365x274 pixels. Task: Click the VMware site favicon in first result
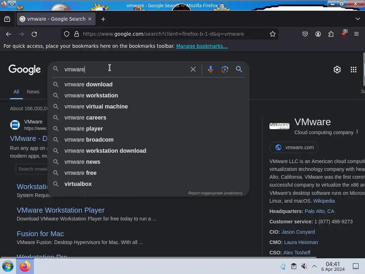(x=15, y=125)
